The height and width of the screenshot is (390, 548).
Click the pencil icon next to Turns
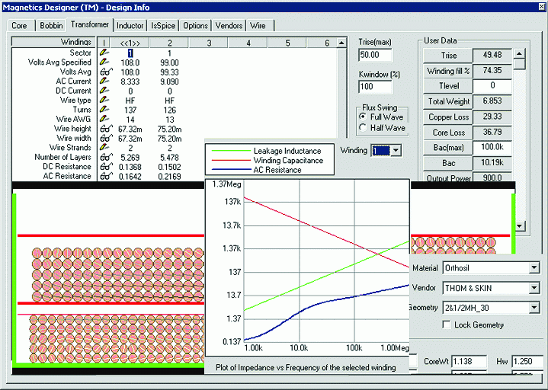105,110
